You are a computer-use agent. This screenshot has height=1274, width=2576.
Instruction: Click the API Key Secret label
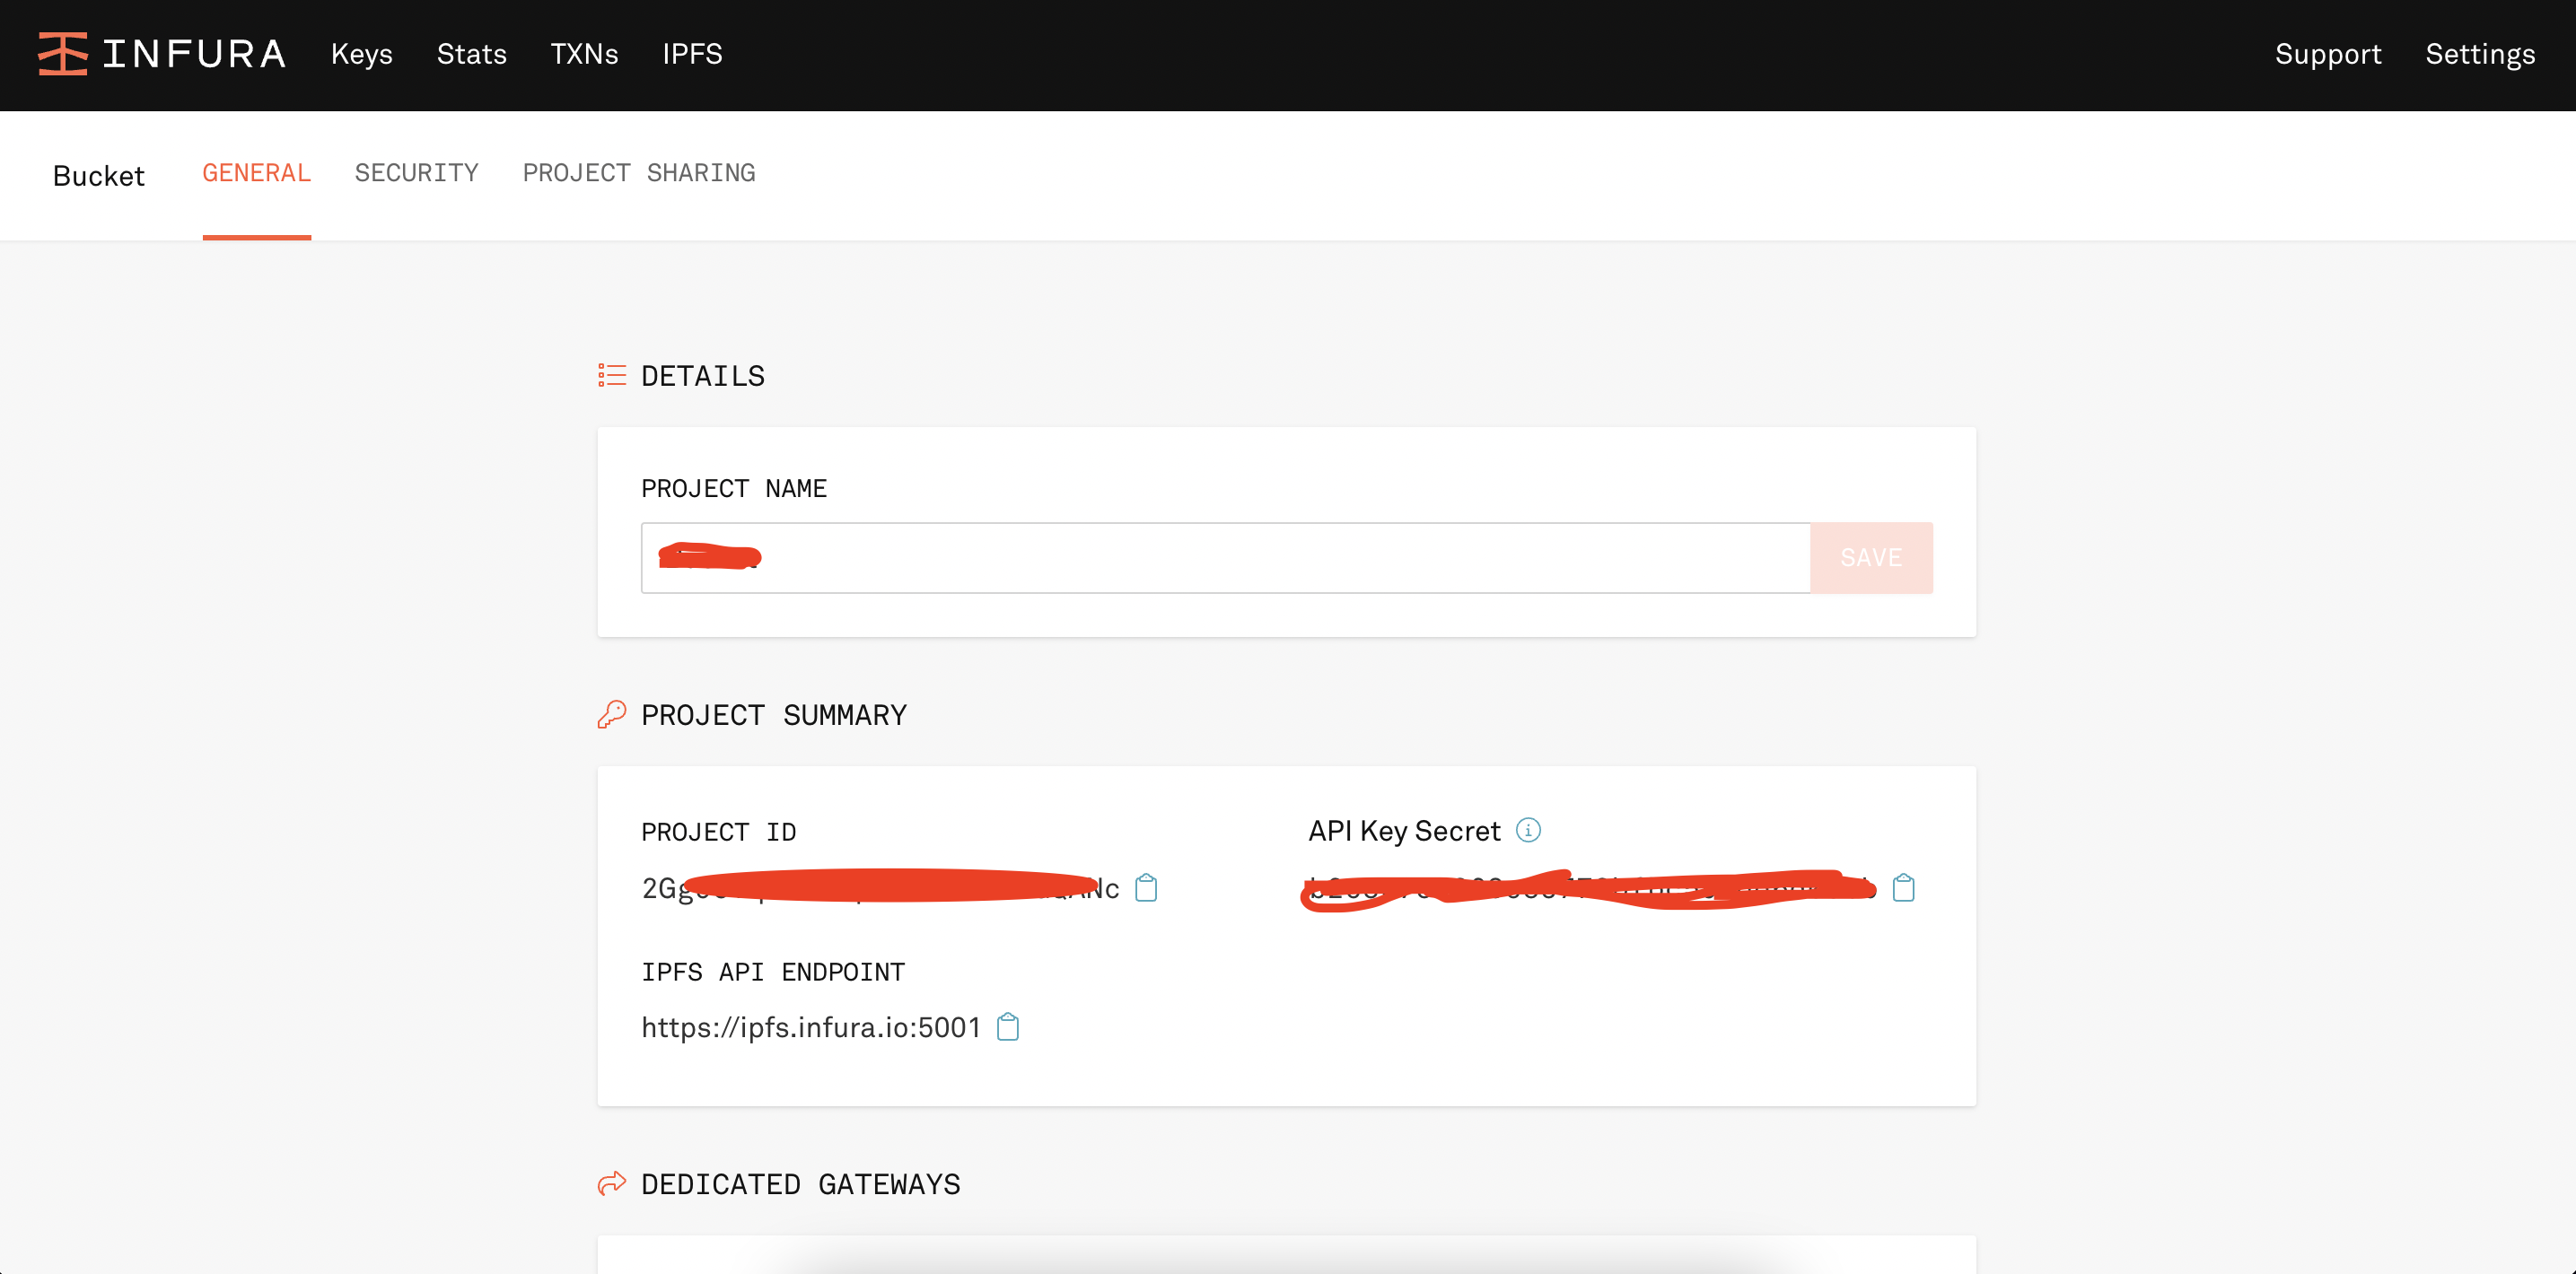(x=1404, y=832)
